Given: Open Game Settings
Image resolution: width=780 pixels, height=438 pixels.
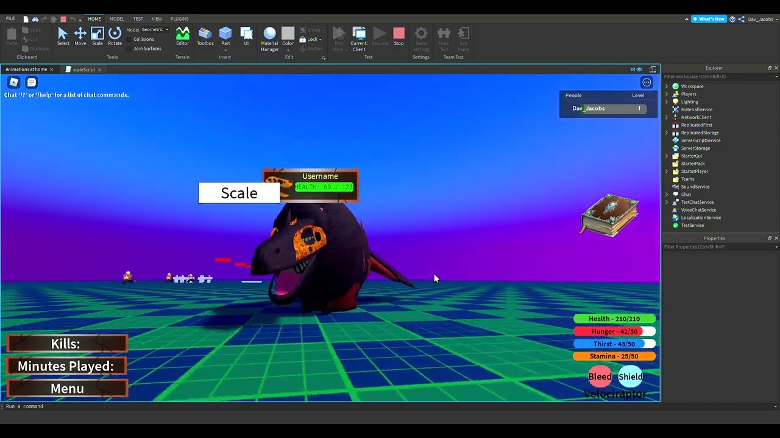Looking at the screenshot, I should 421,39.
